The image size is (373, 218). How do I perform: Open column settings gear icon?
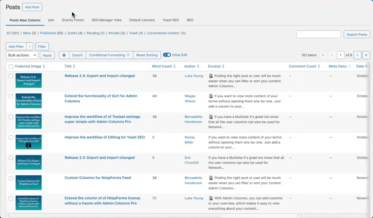64,55
